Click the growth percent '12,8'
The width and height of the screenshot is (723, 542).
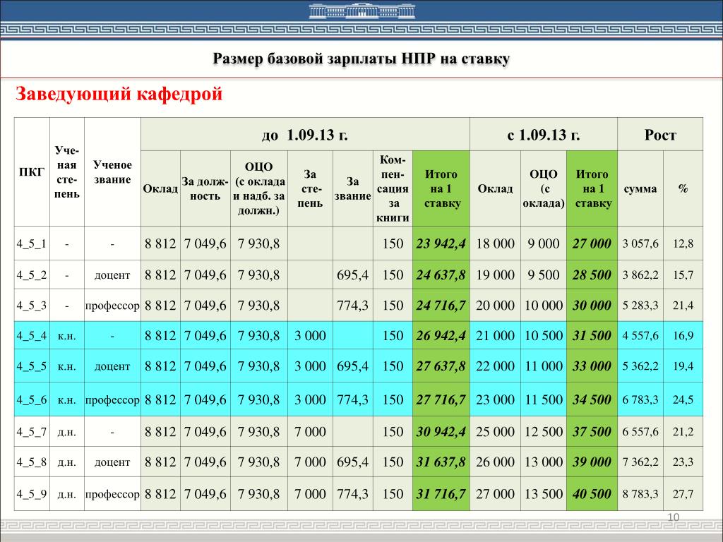pos(683,243)
